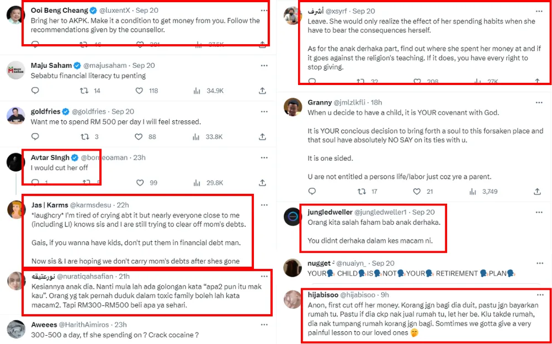The image size is (552, 344).
Task: Open goldfries profile picture
Action: [x=15, y=116]
